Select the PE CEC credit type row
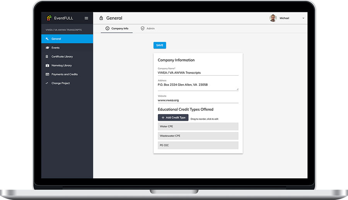Viewport: 348px width, 200px height. tap(198, 145)
